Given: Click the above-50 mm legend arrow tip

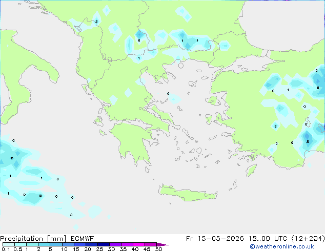Looking at the screenshot, I should (162, 244).
